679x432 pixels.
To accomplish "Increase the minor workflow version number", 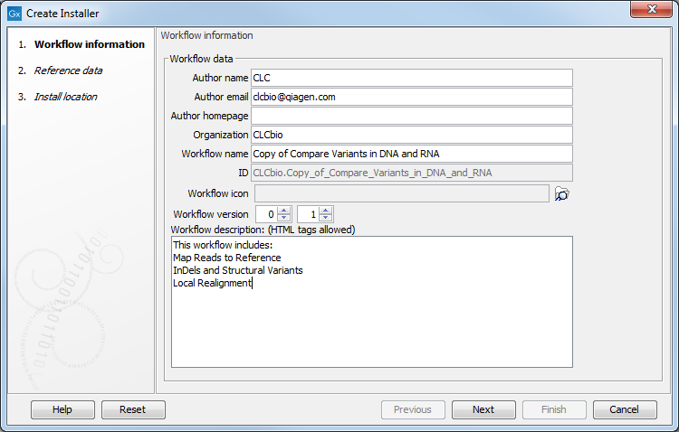I will coord(326,211).
